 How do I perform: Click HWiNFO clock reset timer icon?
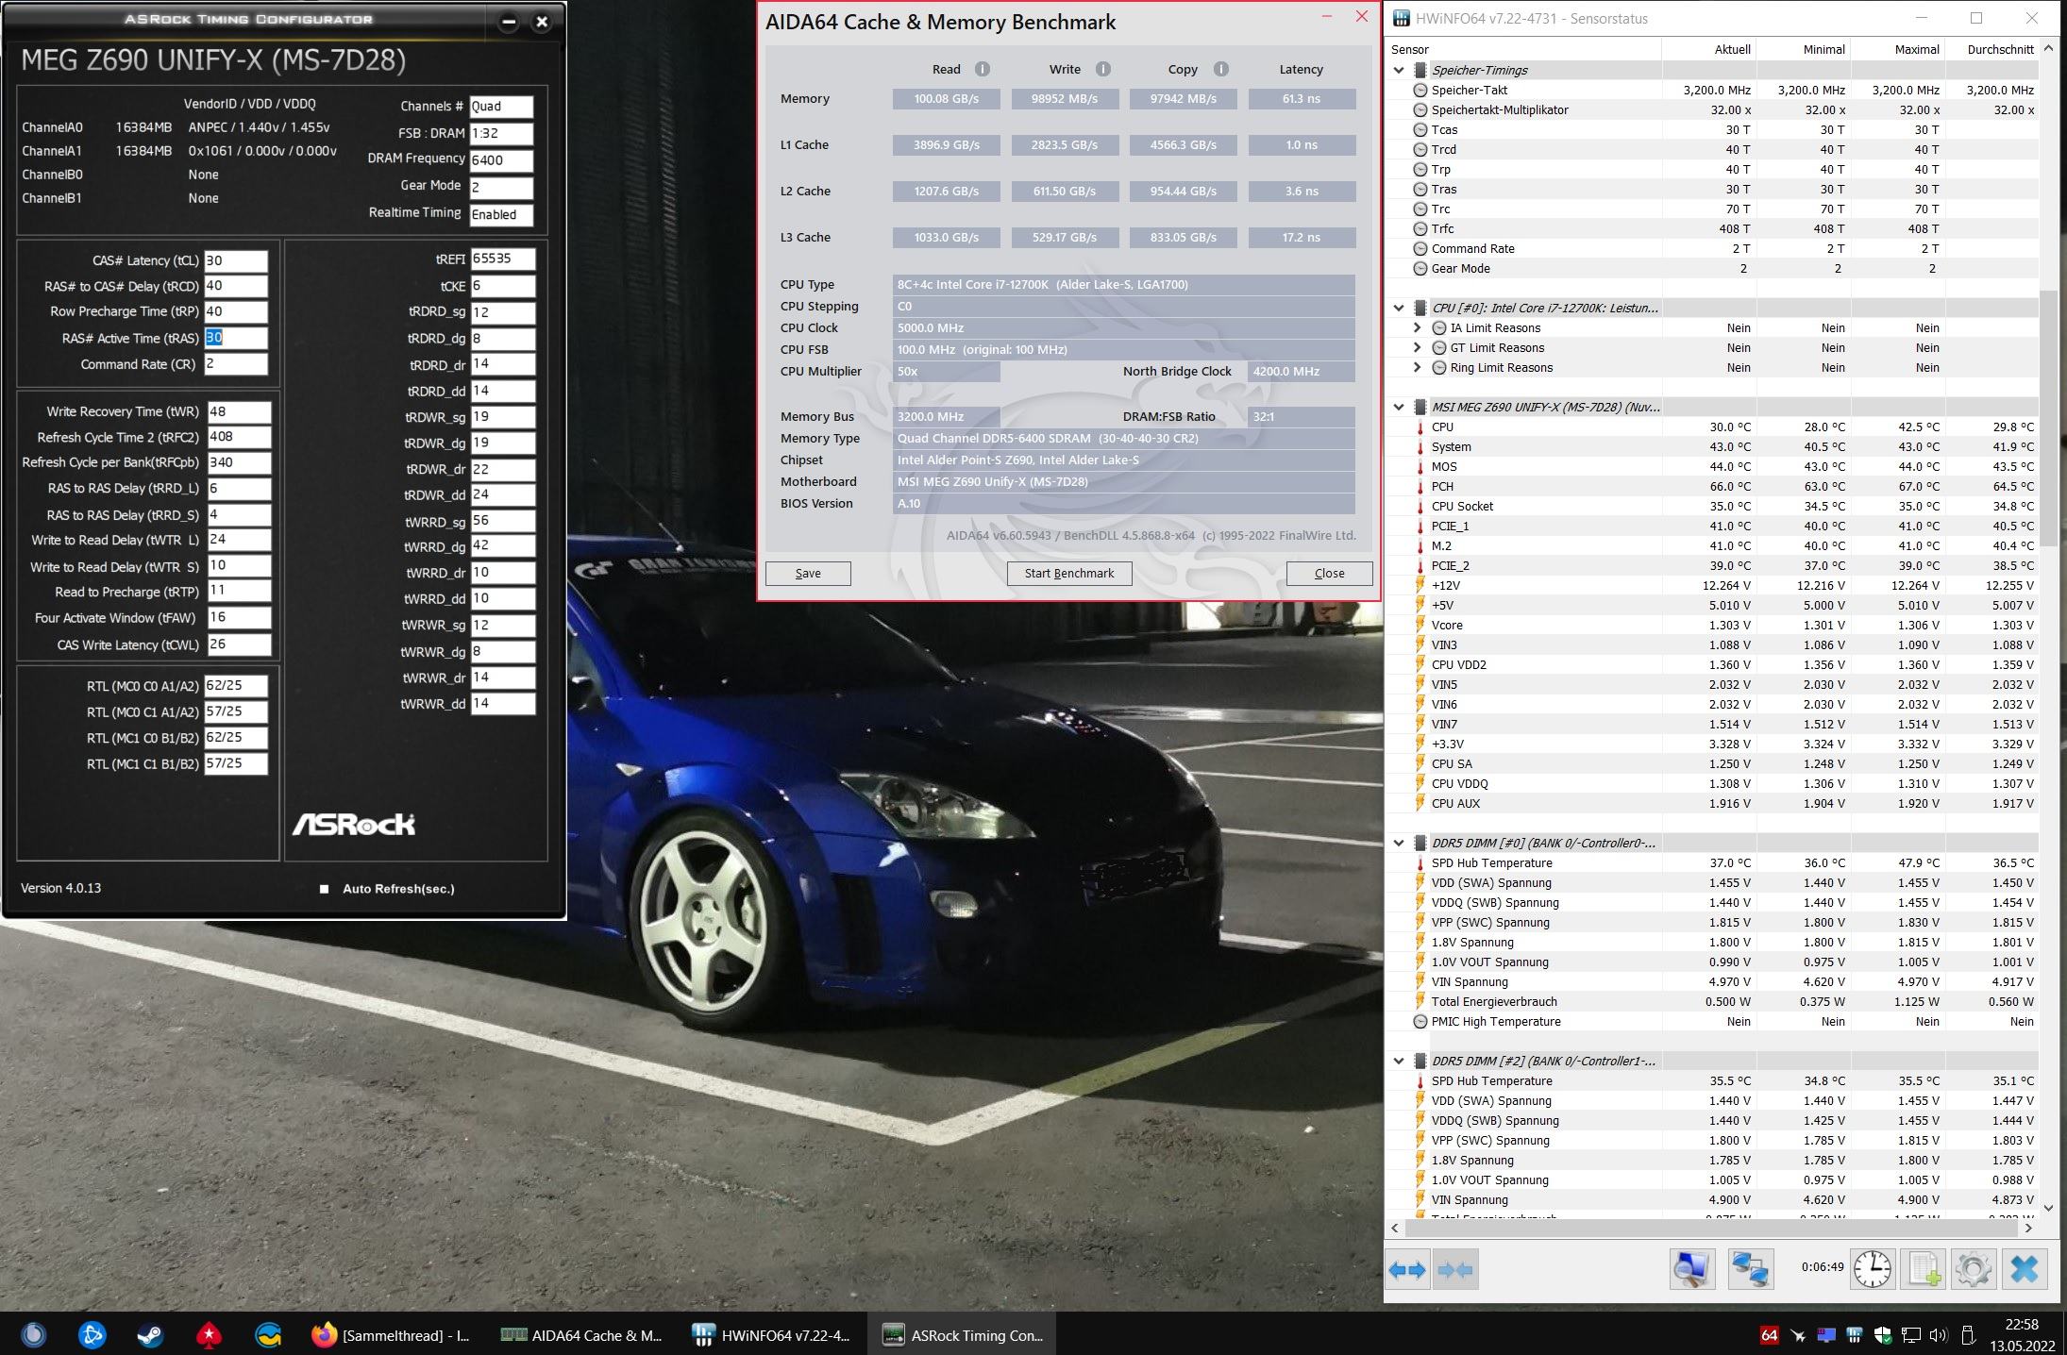click(1873, 1270)
